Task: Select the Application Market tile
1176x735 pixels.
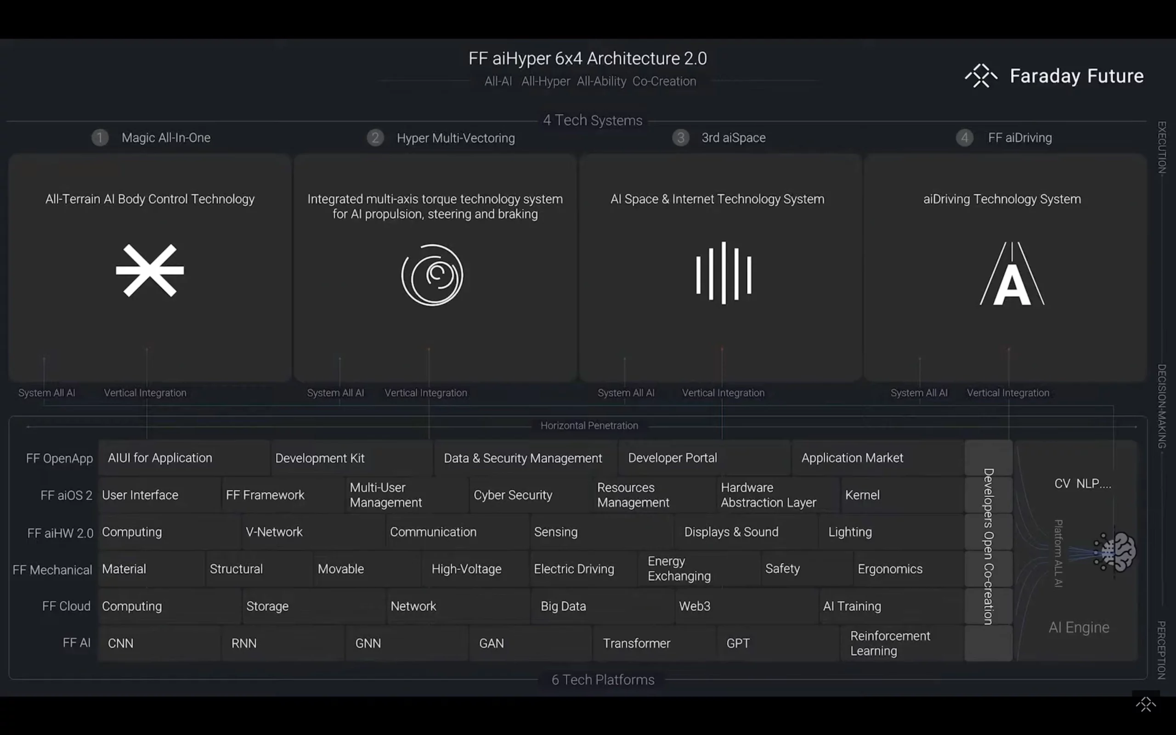Action: pos(877,458)
